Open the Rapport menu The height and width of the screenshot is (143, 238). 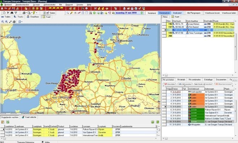pos(69,5)
